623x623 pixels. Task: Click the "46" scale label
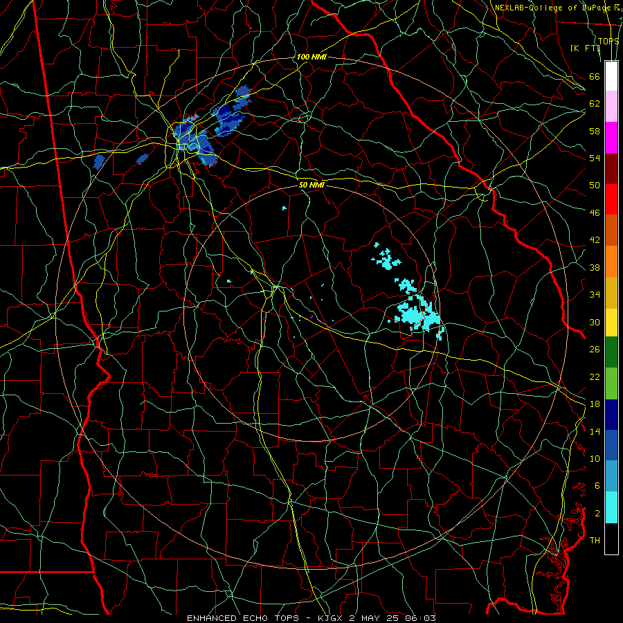click(x=595, y=213)
